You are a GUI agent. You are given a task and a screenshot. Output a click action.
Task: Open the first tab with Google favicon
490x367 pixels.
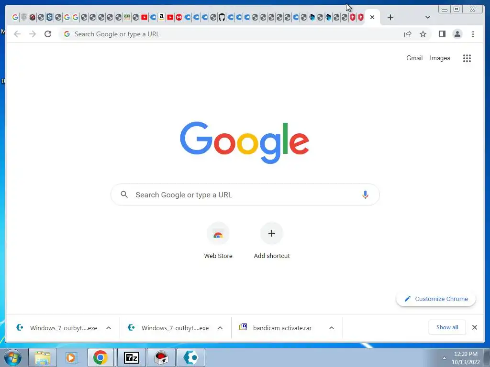coord(15,17)
